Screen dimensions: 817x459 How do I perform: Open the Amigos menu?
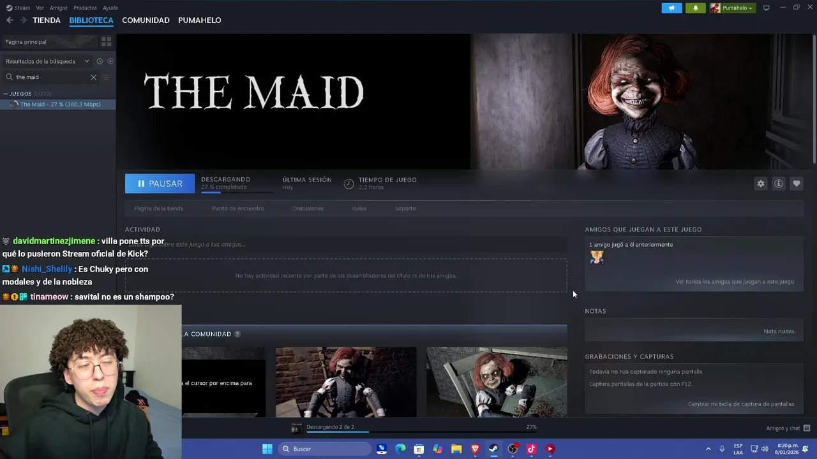59,8
